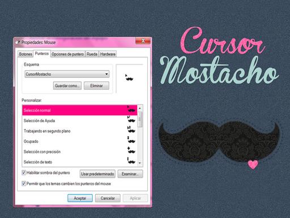Click the scroll down arrow of pointer list
290x218 pixels.
click(x=140, y=163)
